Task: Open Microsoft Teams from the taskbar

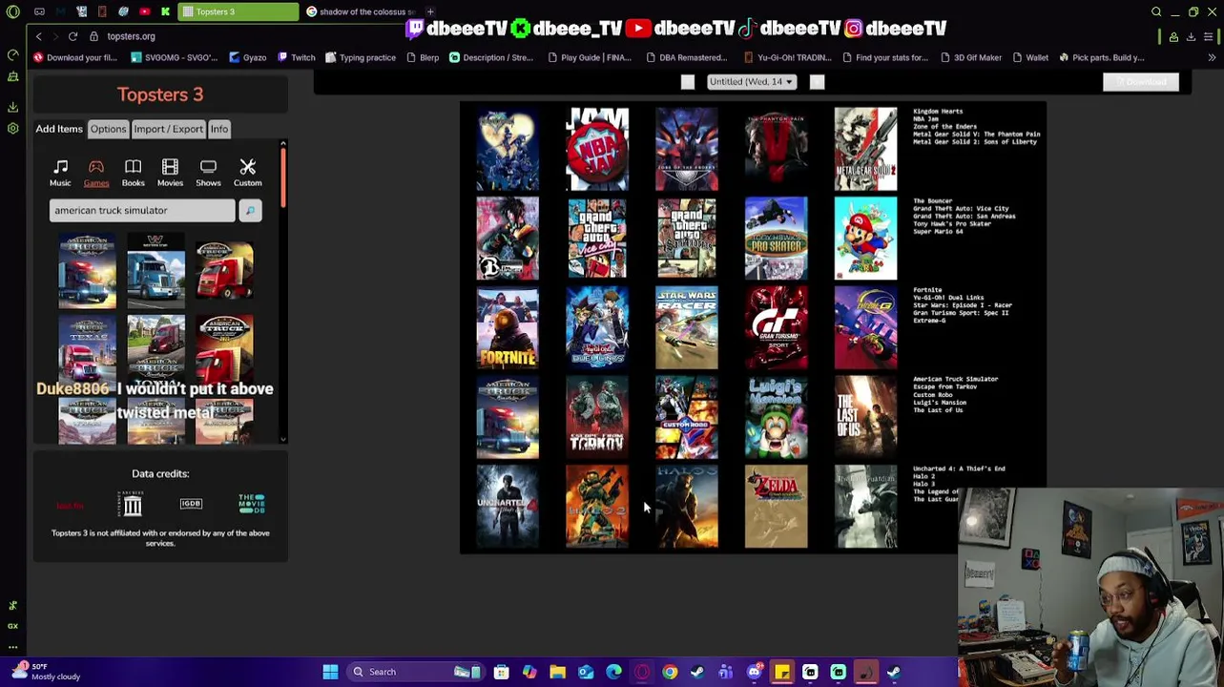Action: coord(726,672)
